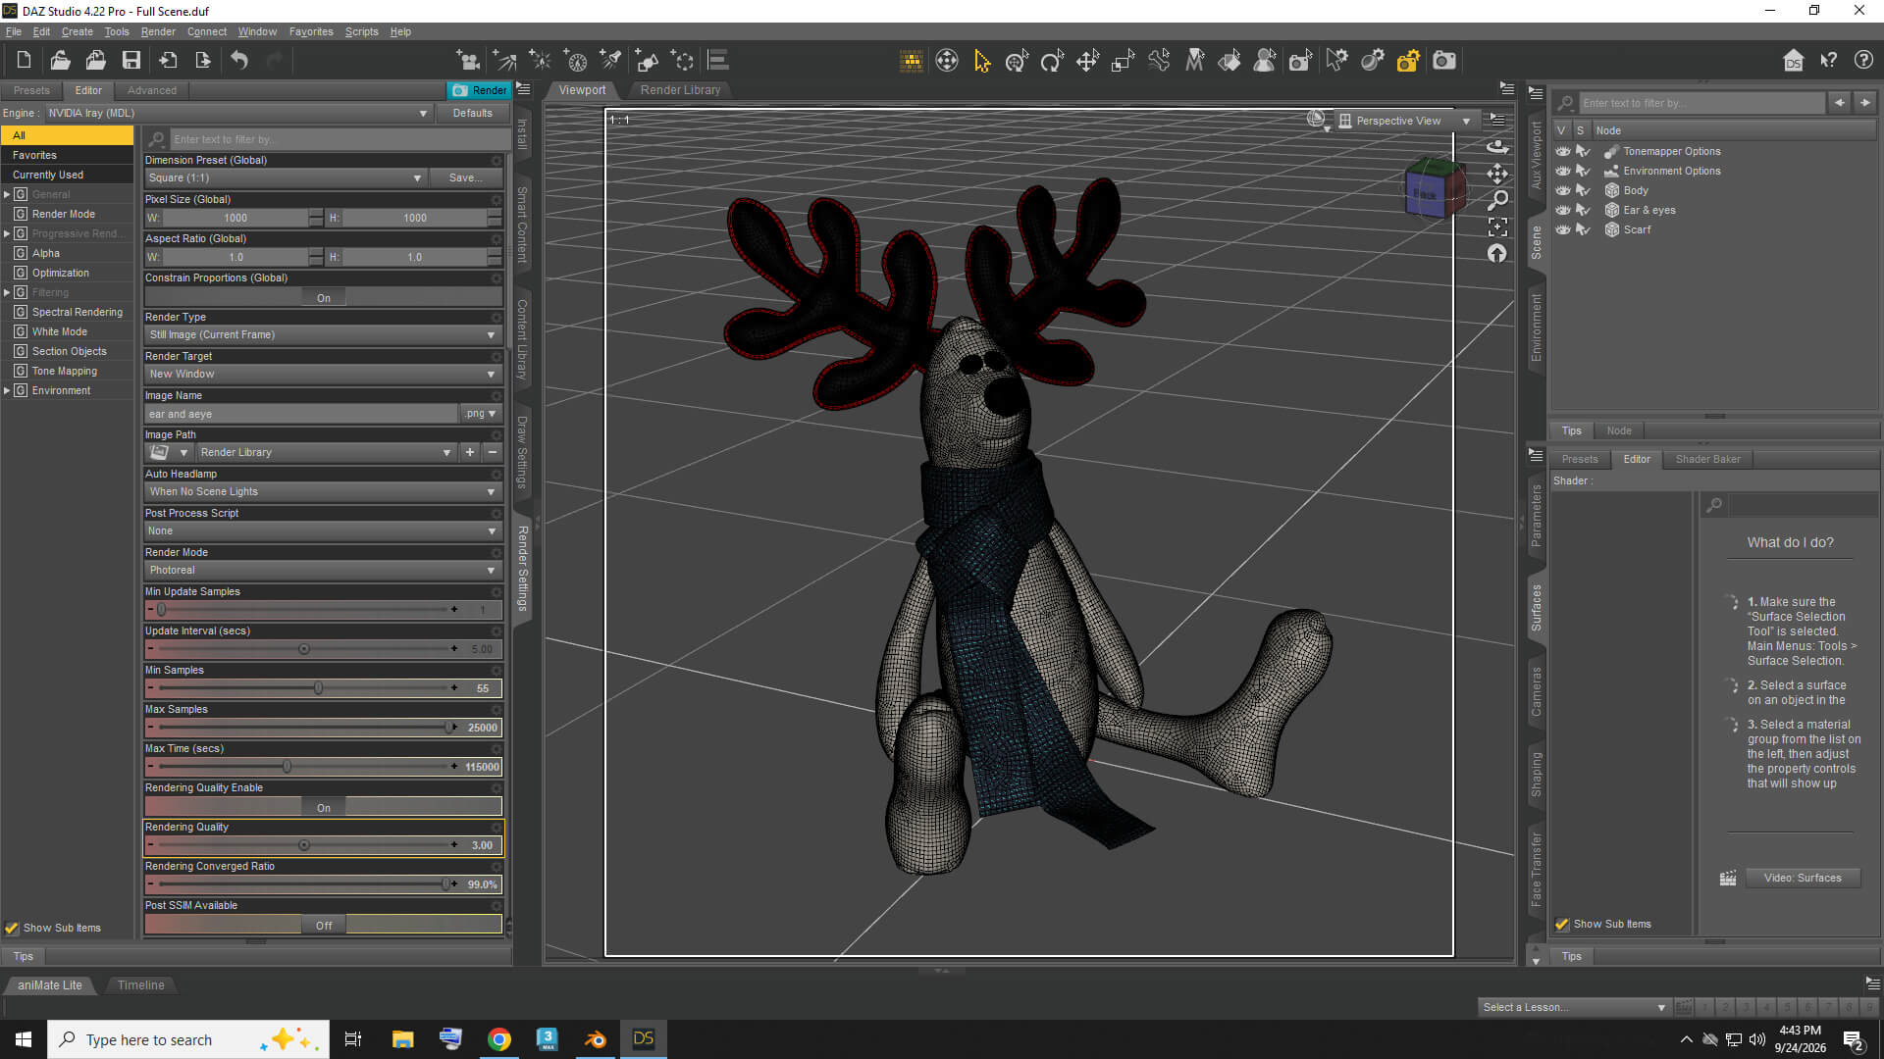Click the Defaults button
This screenshot has width=1884, height=1059.
point(472,113)
